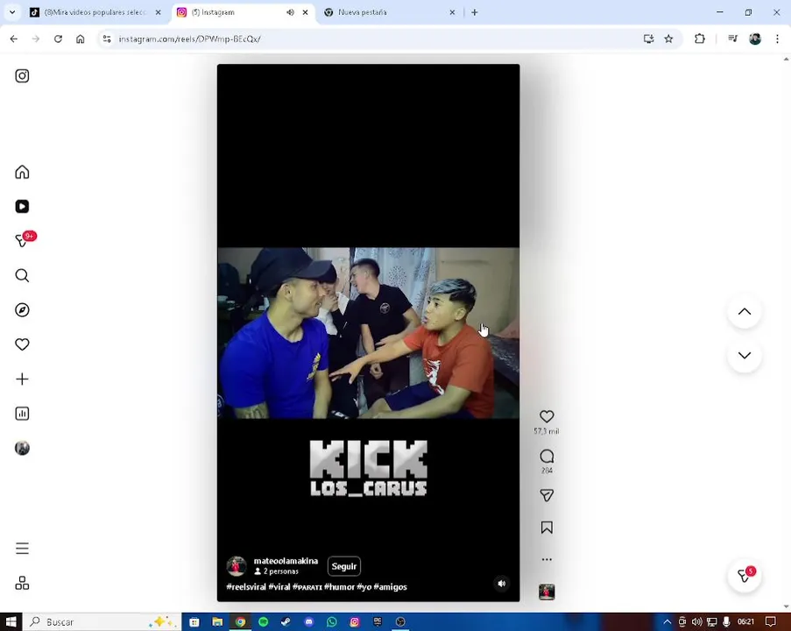The image size is (791, 631).
Task: Open WhatsApp from the taskbar
Action: coord(332,622)
